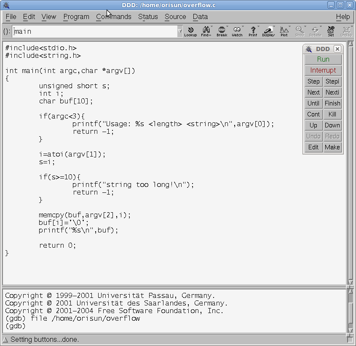The image size is (356, 346).
Task: Expand the Plot icon dropdown arrow
Action: 289,27
